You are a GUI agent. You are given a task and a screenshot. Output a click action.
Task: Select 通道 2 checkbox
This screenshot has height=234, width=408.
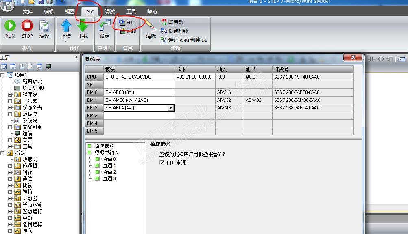pos(97,172)
